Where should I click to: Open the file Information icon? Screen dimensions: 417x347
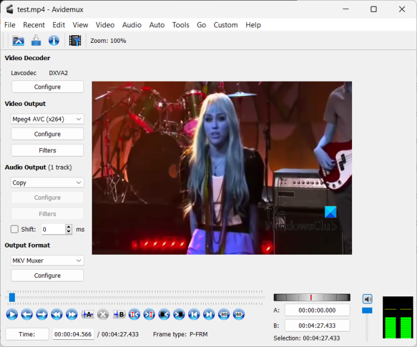[54, 40]
